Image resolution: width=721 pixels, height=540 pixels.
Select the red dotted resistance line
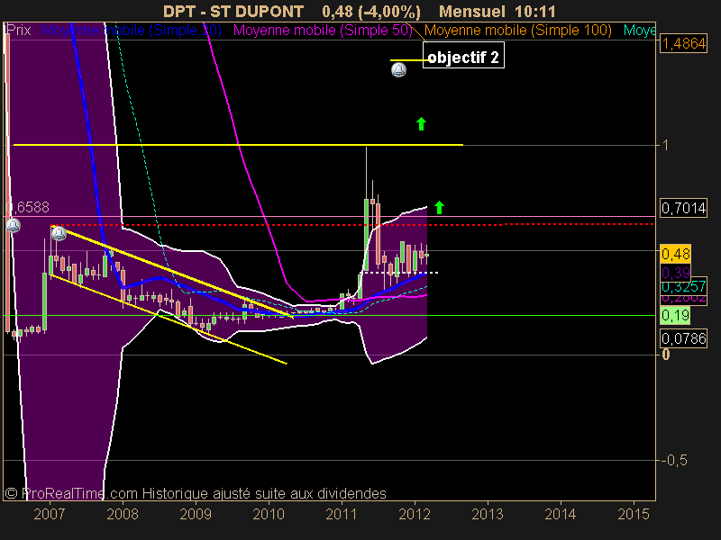click(352, 224)
